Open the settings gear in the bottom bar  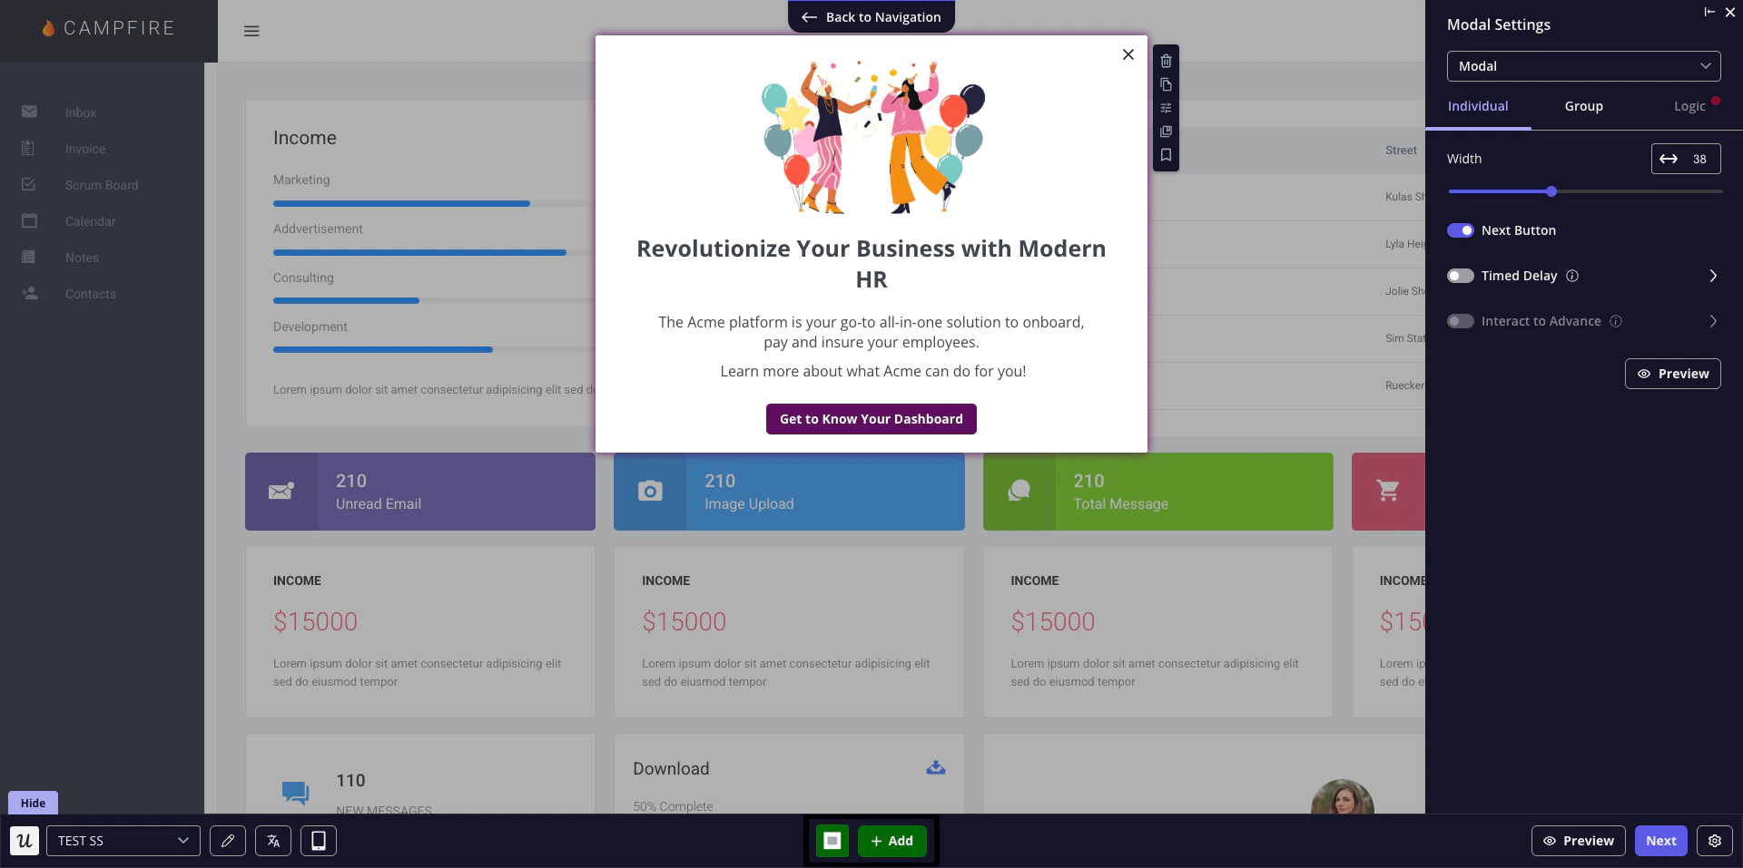(x=1715, y=841)
